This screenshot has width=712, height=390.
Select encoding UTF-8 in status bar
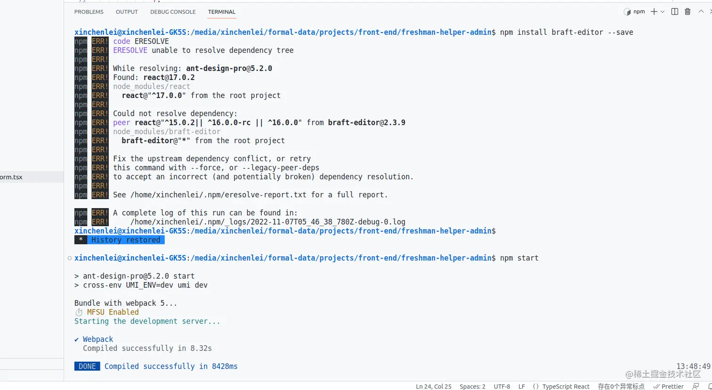502,386
